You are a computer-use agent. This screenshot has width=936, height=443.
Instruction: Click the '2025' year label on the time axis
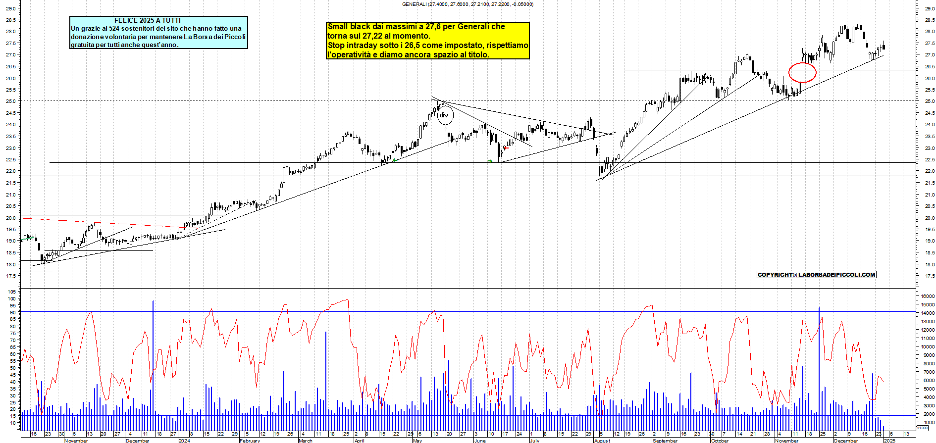pyautogui.click(x=889, y=441)
